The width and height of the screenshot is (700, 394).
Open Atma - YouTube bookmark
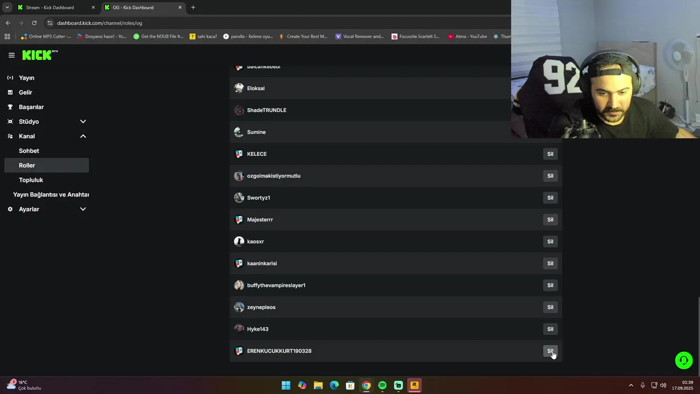click(x=467, y=37)
